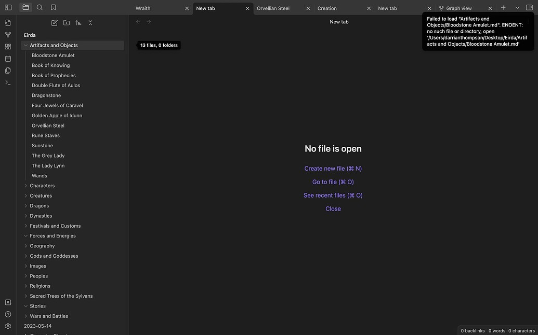Change the file sort order
Screen dimensions: 538x335
click(78, 23)
